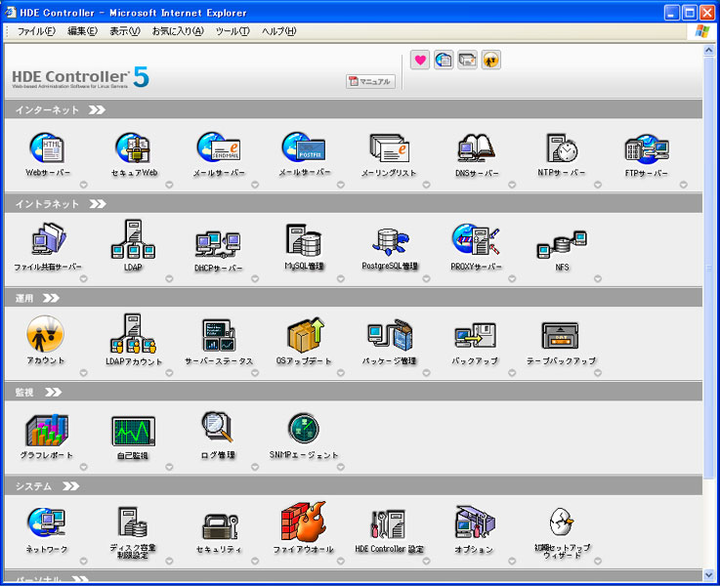Click the orange person toolbar icon

pos(491,60)
